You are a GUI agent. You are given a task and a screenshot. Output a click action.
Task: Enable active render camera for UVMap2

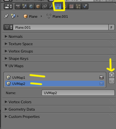(101, 84)
